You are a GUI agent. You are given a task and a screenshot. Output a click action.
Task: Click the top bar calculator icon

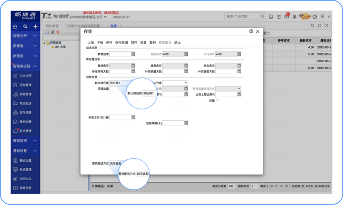[x=271, y=17]
